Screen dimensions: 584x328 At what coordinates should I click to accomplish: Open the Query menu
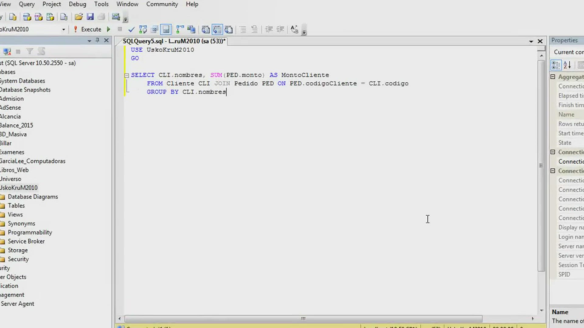coord(27,4)
